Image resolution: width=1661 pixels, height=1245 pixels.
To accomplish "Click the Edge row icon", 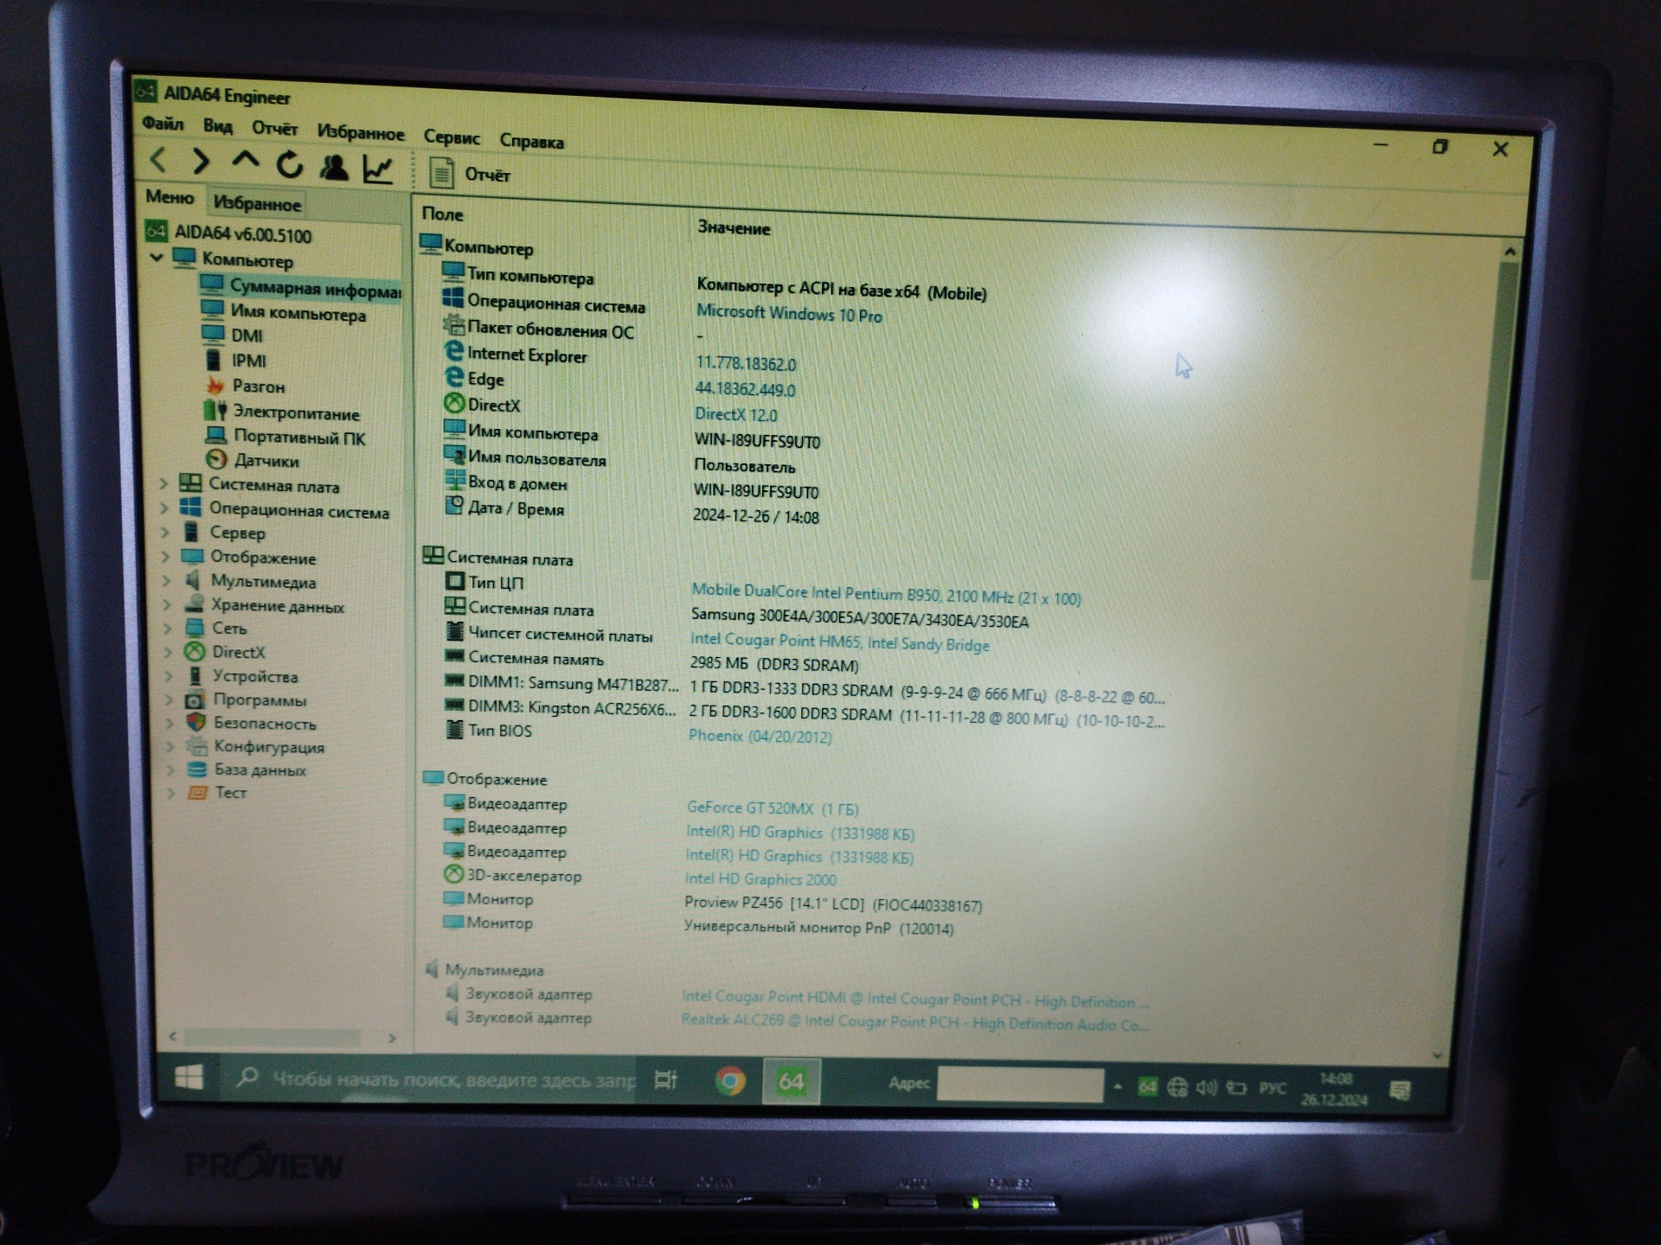I will tap(454, 377).
